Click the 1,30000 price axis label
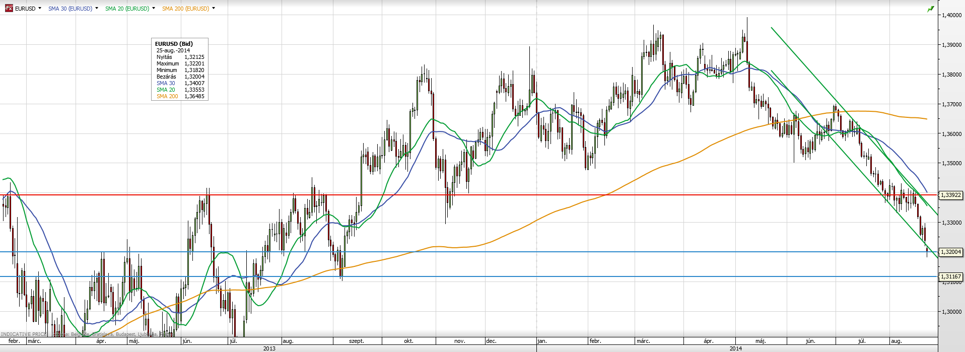Screen dimensions: 965x352 pos(951,312)
